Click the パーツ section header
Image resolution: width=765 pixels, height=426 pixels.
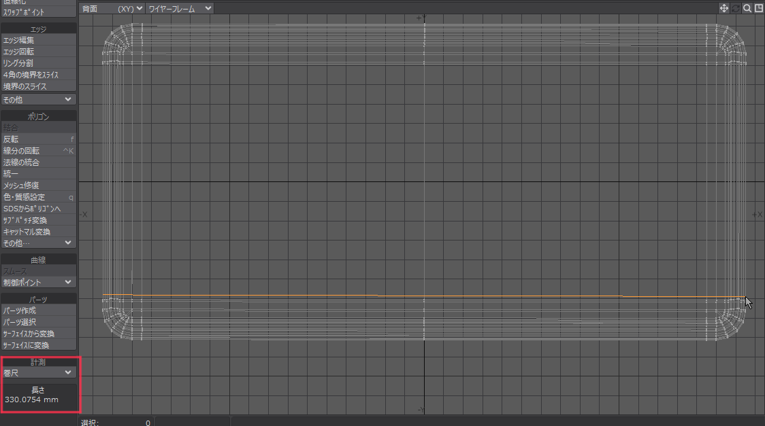point(39,300)
